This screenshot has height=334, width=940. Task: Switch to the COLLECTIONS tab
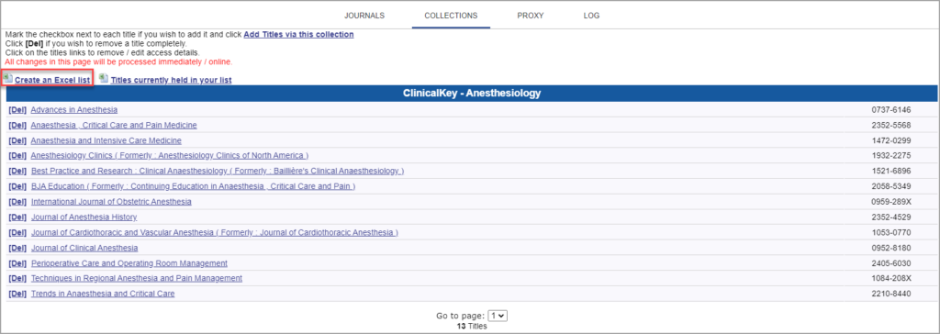click(x=451, y=16)
